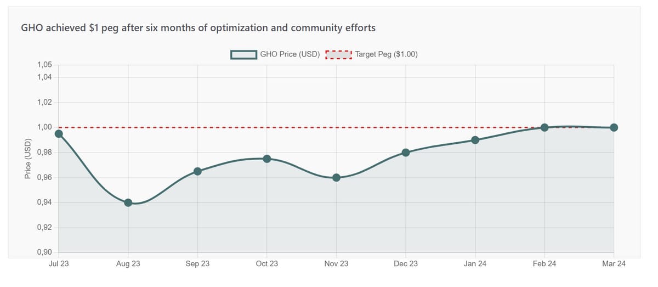The width and height of the screenshot is (658, 287).
Task: Click the 1,05 y-axis tick label
Action: coord(44,65)
